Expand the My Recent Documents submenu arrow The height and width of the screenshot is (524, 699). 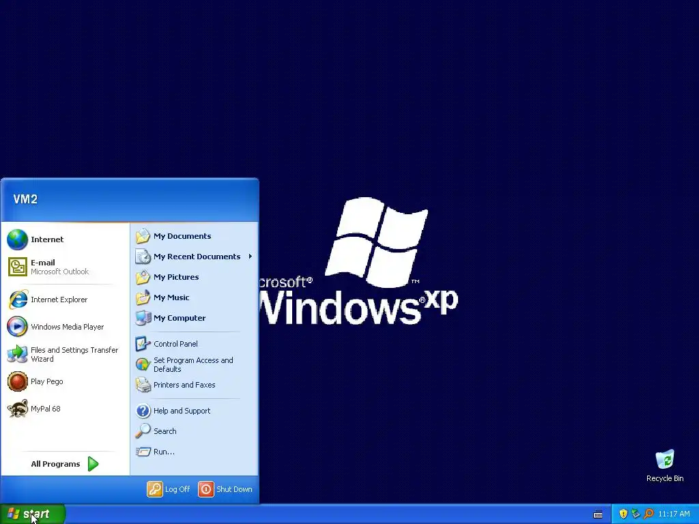pos(251,257)
